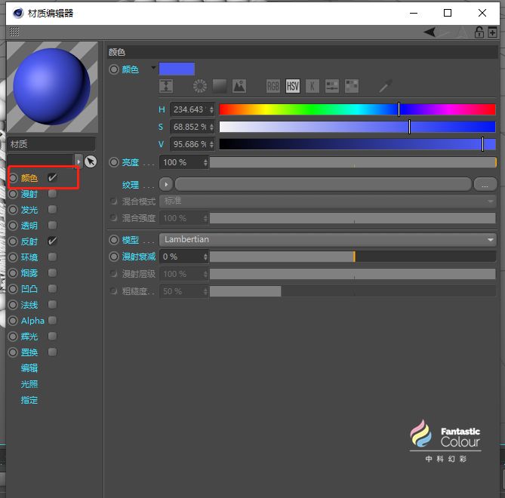Enable the Alpha channel checkbox
The height and width of the screenshot is (498, 505).
click(53, 320)
